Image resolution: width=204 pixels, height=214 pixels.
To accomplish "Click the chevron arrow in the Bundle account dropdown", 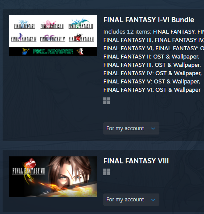I will click(153, 128).
